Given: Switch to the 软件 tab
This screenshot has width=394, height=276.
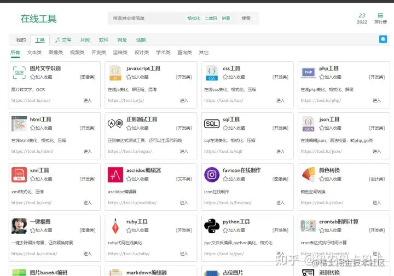Looking at the screenshot, I should [103, 40].
